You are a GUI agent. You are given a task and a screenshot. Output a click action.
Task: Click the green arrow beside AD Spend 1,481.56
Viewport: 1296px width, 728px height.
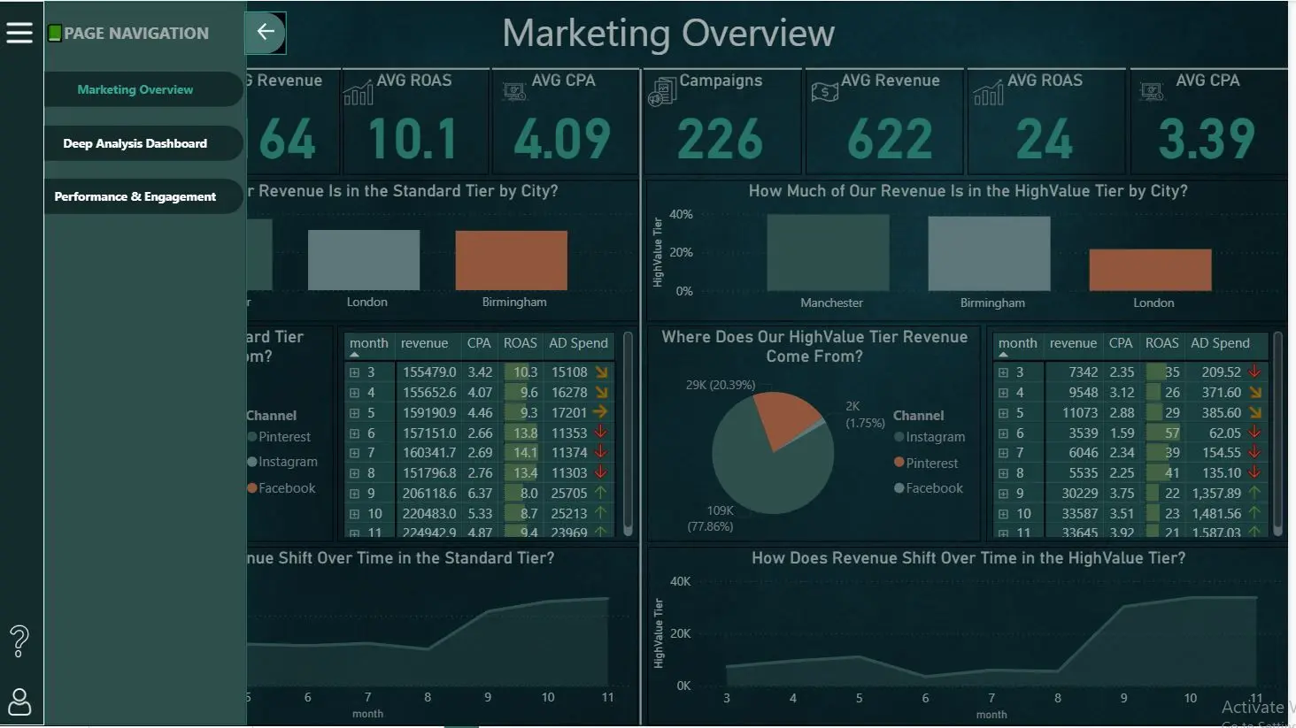tap(1254, 513)
